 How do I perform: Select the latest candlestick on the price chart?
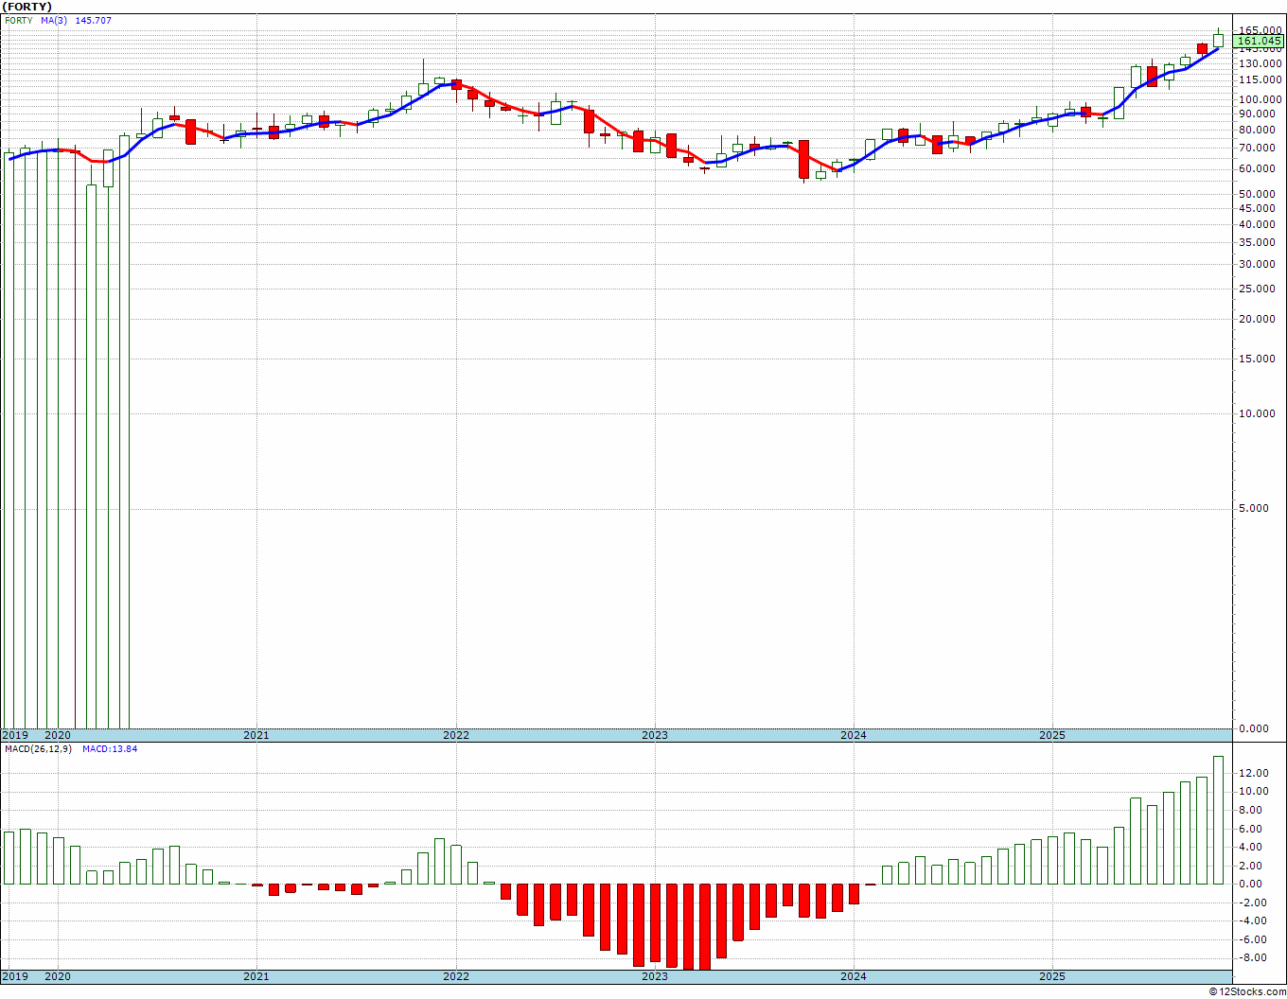click(x=1219, y=39)
